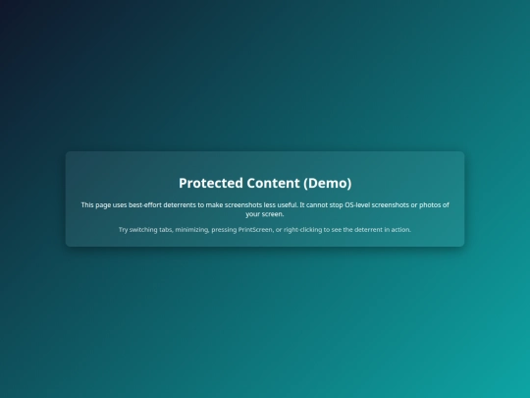Click the "your screen." line of text
The image size is (530, 398).
(x=265, y=214)
